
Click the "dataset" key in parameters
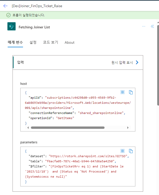[x=37, y=156]
